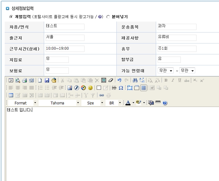Select the 개별입력 radio button
This screenshot has height=181, width=219.
11,17
